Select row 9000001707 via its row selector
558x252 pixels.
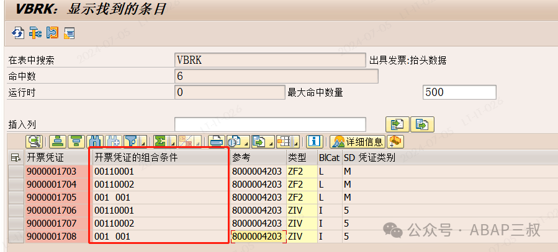coord(16,224)
